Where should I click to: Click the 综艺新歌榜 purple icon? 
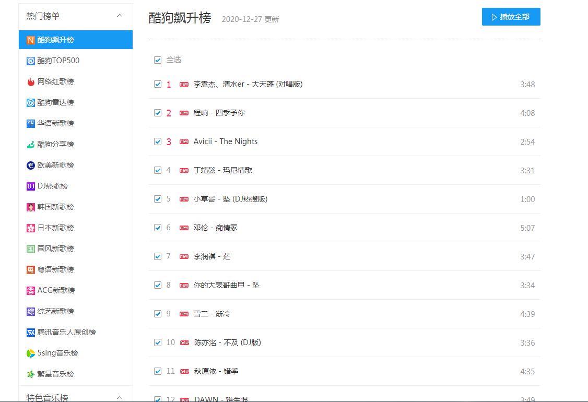tap(31, 311)
